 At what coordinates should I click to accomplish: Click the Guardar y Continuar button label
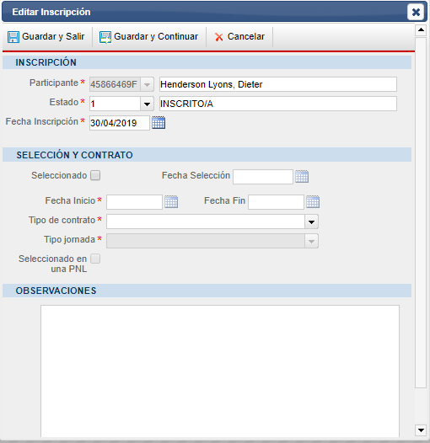[x=156, y=36]
